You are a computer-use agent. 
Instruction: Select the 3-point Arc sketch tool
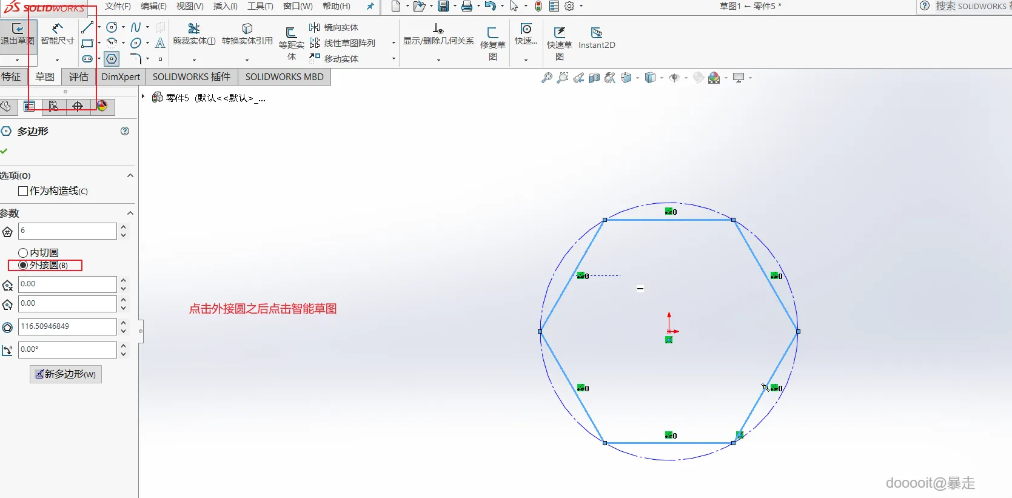coord(112,43)
